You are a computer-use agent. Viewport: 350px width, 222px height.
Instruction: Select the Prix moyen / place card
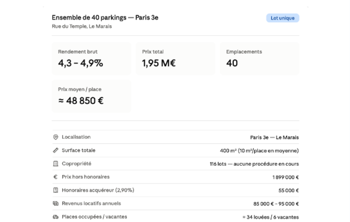[92, 96]
